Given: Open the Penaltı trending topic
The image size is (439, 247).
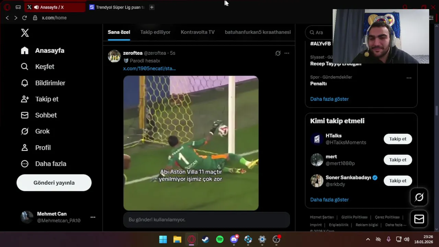Looking at the screenshot, I should click(318, 83).
